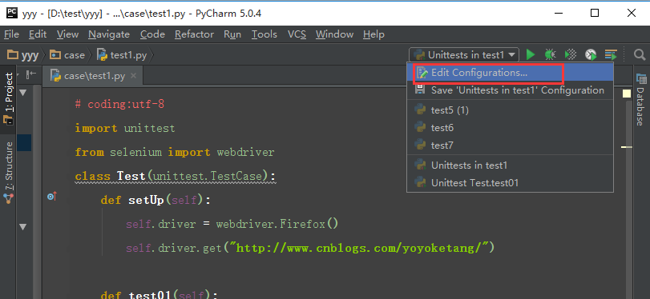Open the Window menu
This screenshot has height=299, width=650.
click(334, 34)
